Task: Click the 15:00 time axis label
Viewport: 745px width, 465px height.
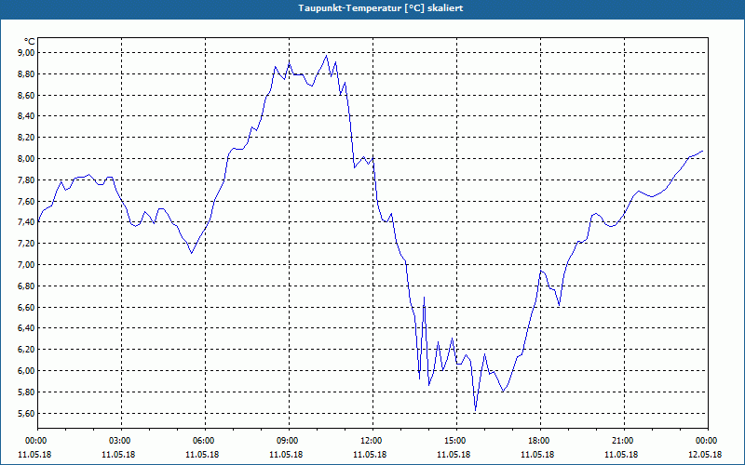Action: (456, 441)
